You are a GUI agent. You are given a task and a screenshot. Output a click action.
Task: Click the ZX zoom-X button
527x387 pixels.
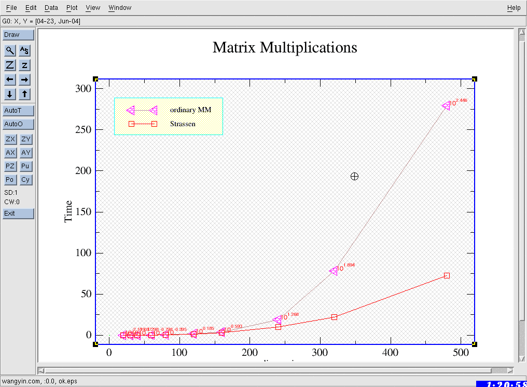click(x=10, y=139)
